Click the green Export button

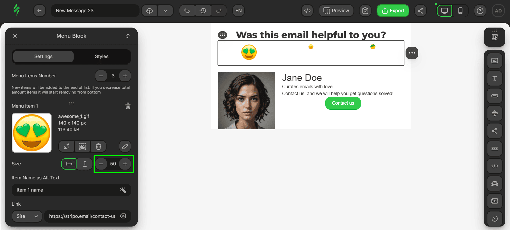tap(393, 11)
